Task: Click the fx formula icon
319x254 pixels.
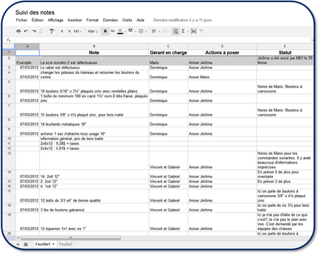Action: point(9,40)
